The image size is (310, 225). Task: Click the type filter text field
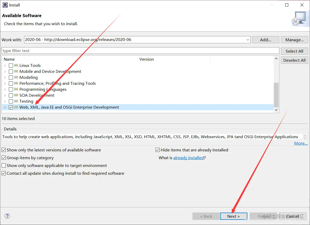140,51
